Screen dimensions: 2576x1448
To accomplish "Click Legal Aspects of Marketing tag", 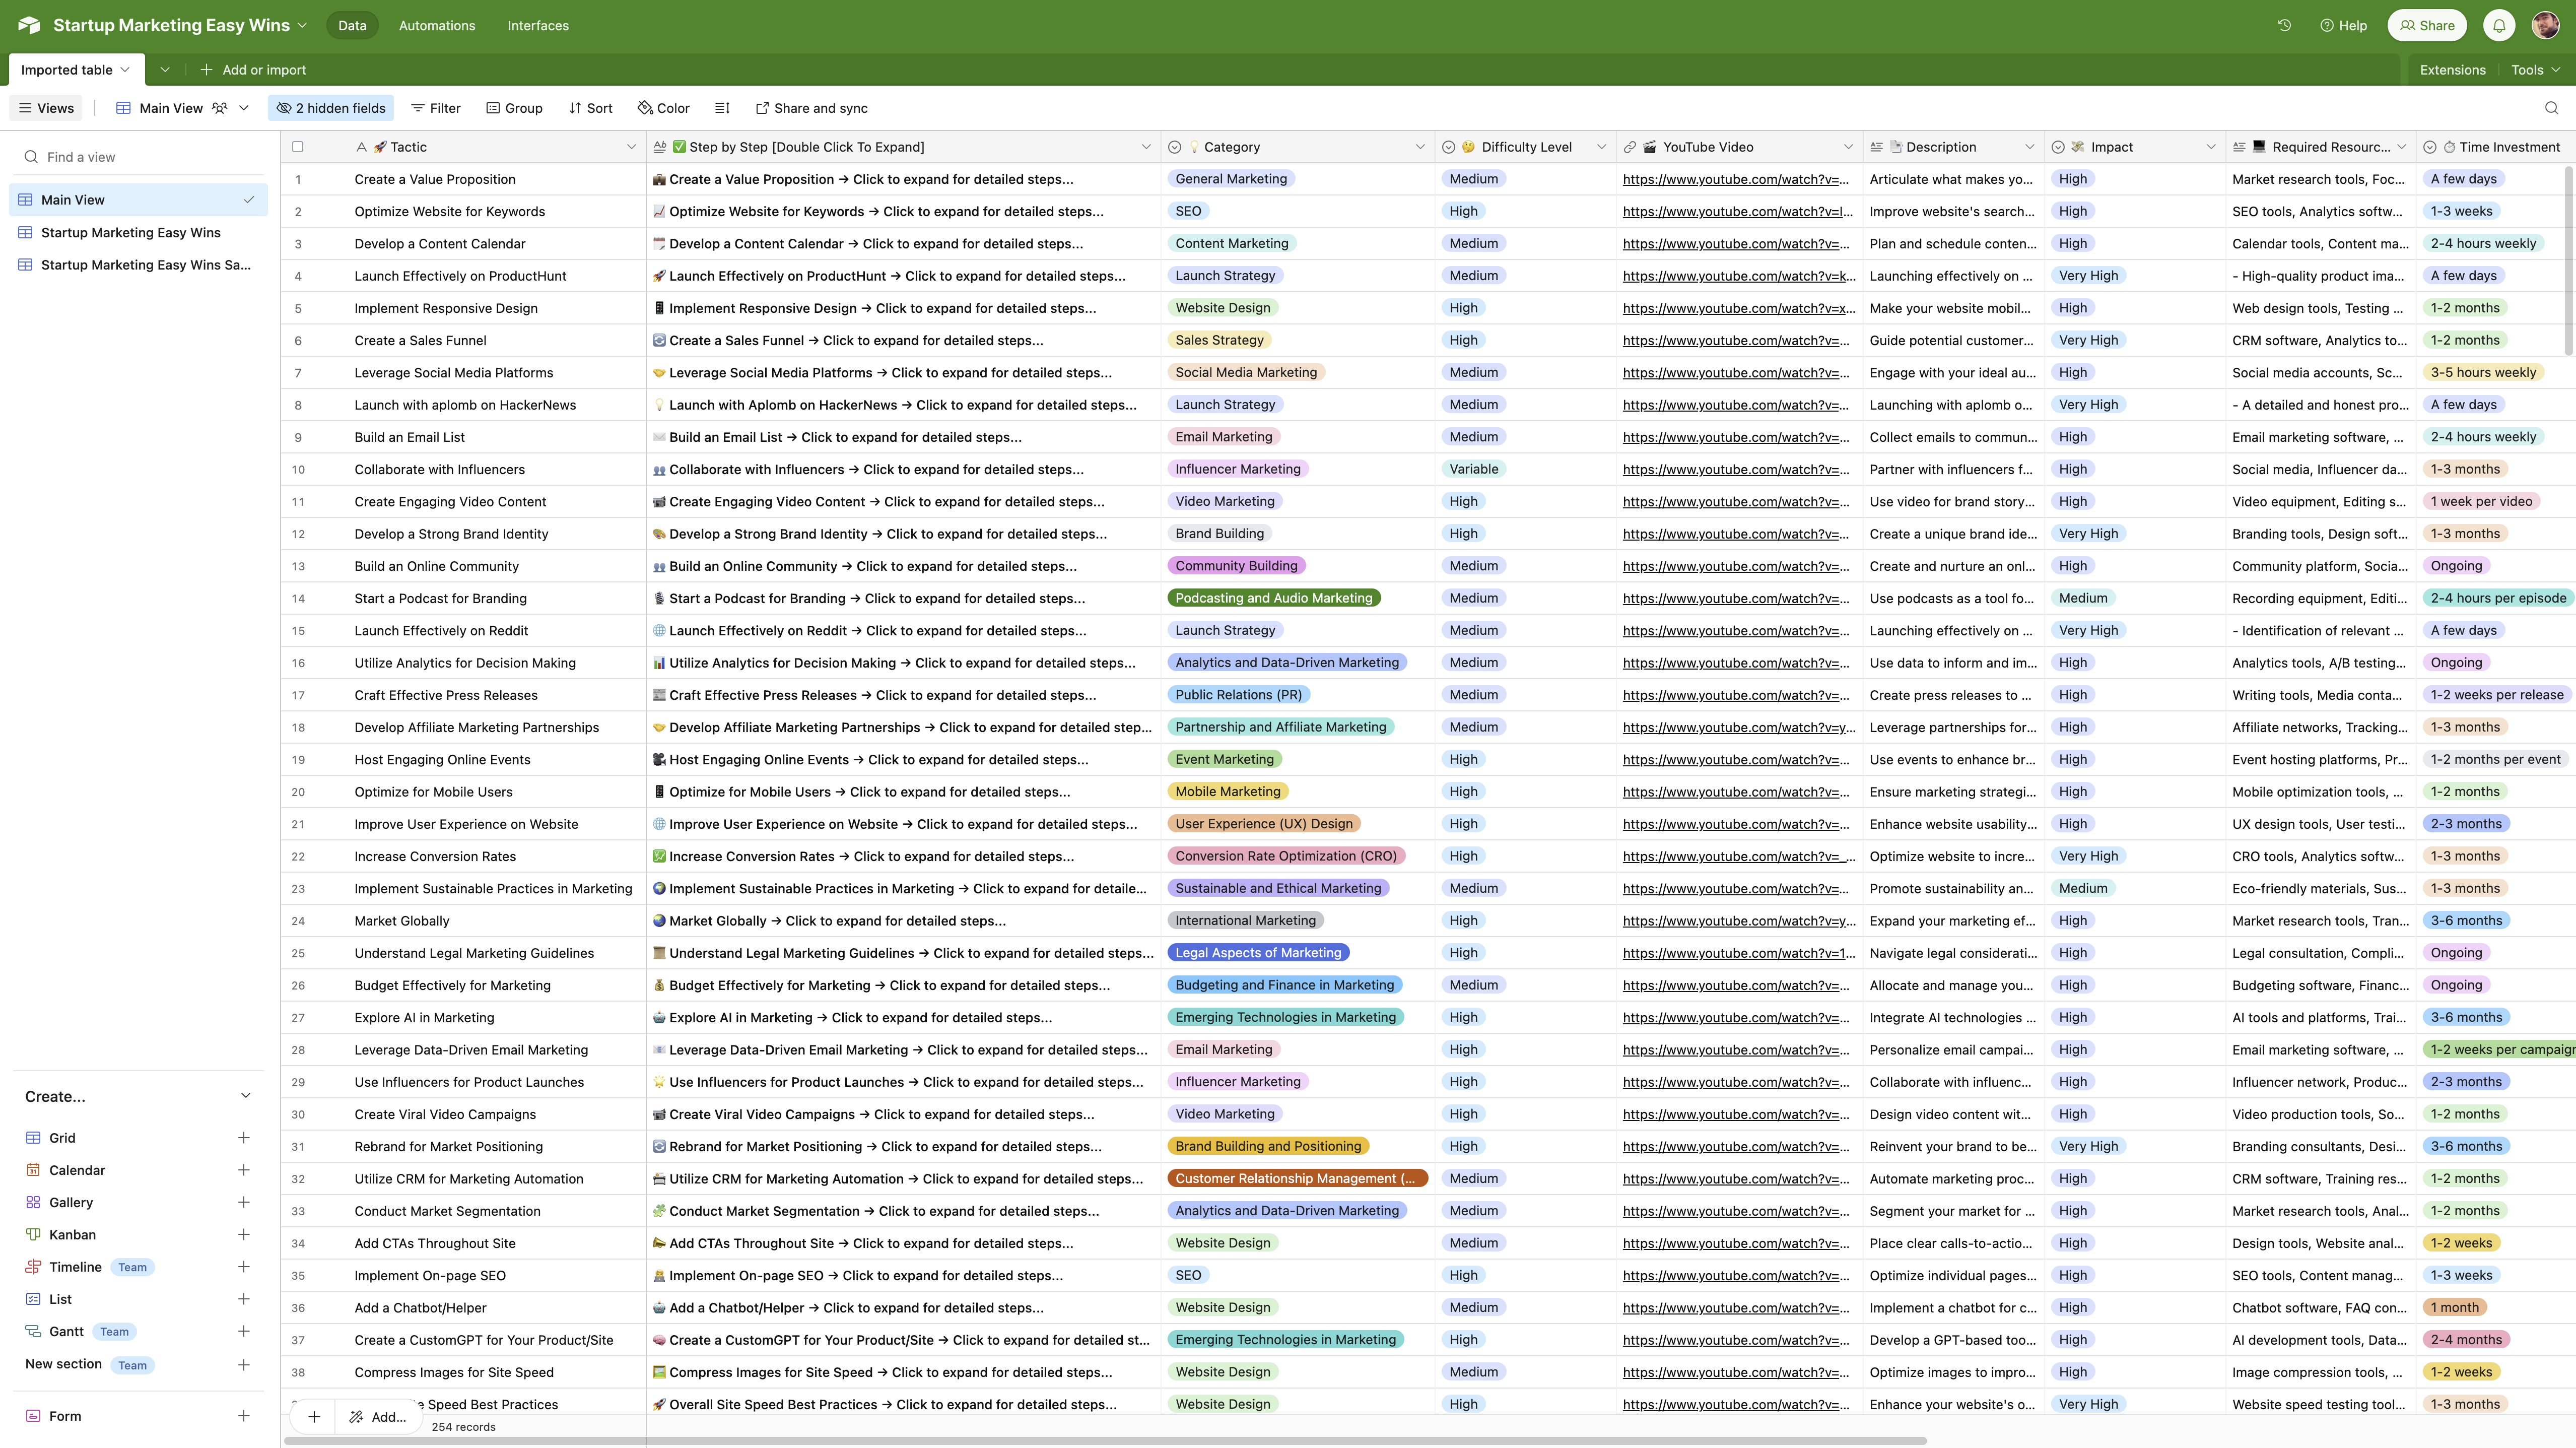I will (1258, 953).
